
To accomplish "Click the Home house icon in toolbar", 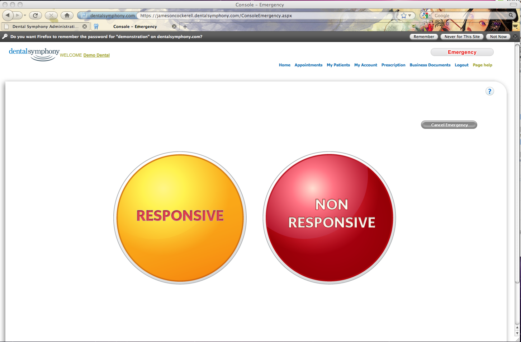I will [67, 15].
